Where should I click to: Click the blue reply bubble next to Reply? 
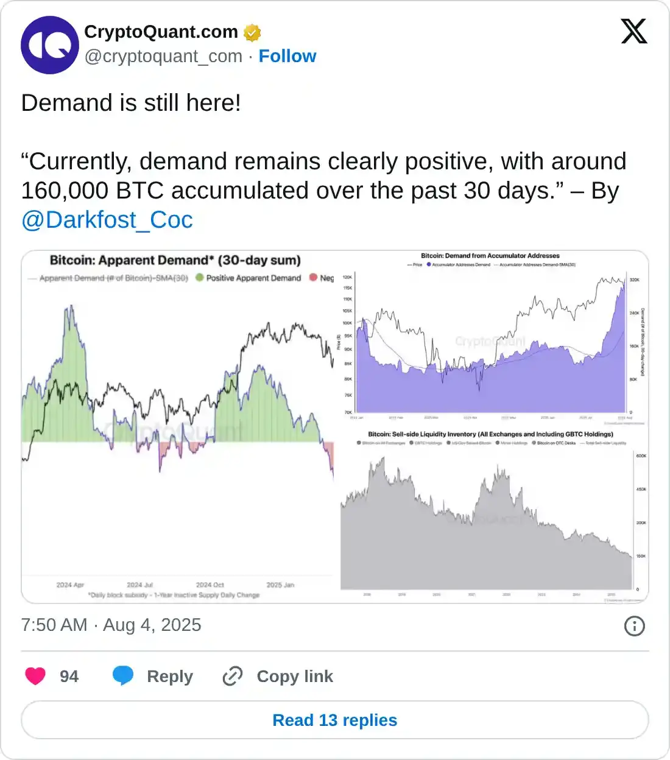click(124, 676)
